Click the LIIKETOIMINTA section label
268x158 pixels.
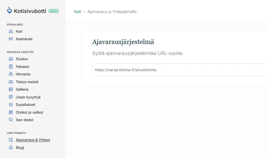pos(16,133)
